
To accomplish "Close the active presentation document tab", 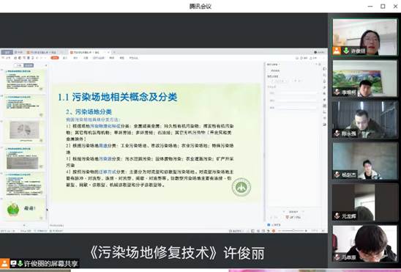I will point(108,52).
